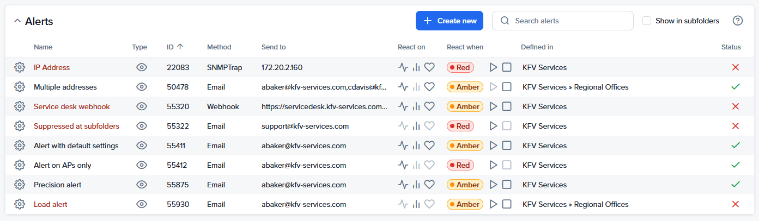The image size is (759, 221).
Task: Click the bar chart icon in Load alert row
Action: tap(416, 204)
